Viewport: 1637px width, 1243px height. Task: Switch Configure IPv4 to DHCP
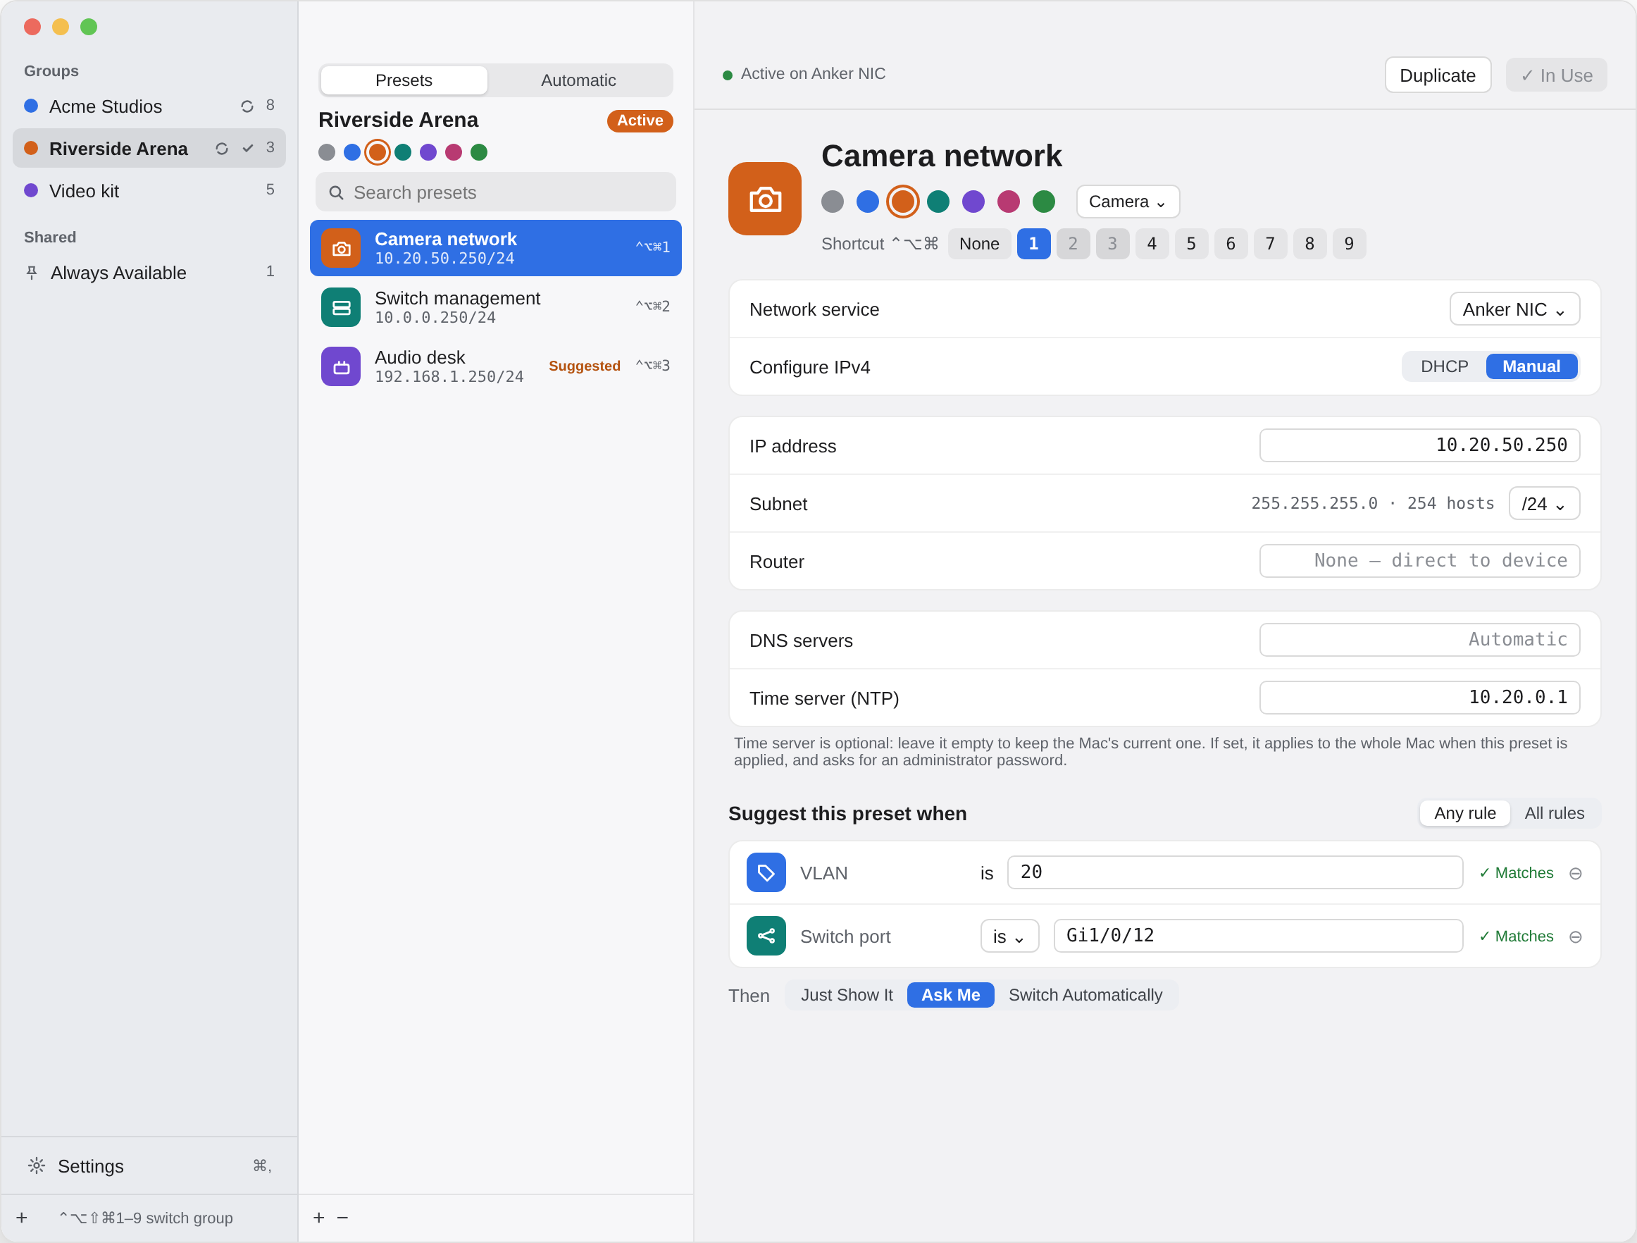click(x=1444, y=366)
